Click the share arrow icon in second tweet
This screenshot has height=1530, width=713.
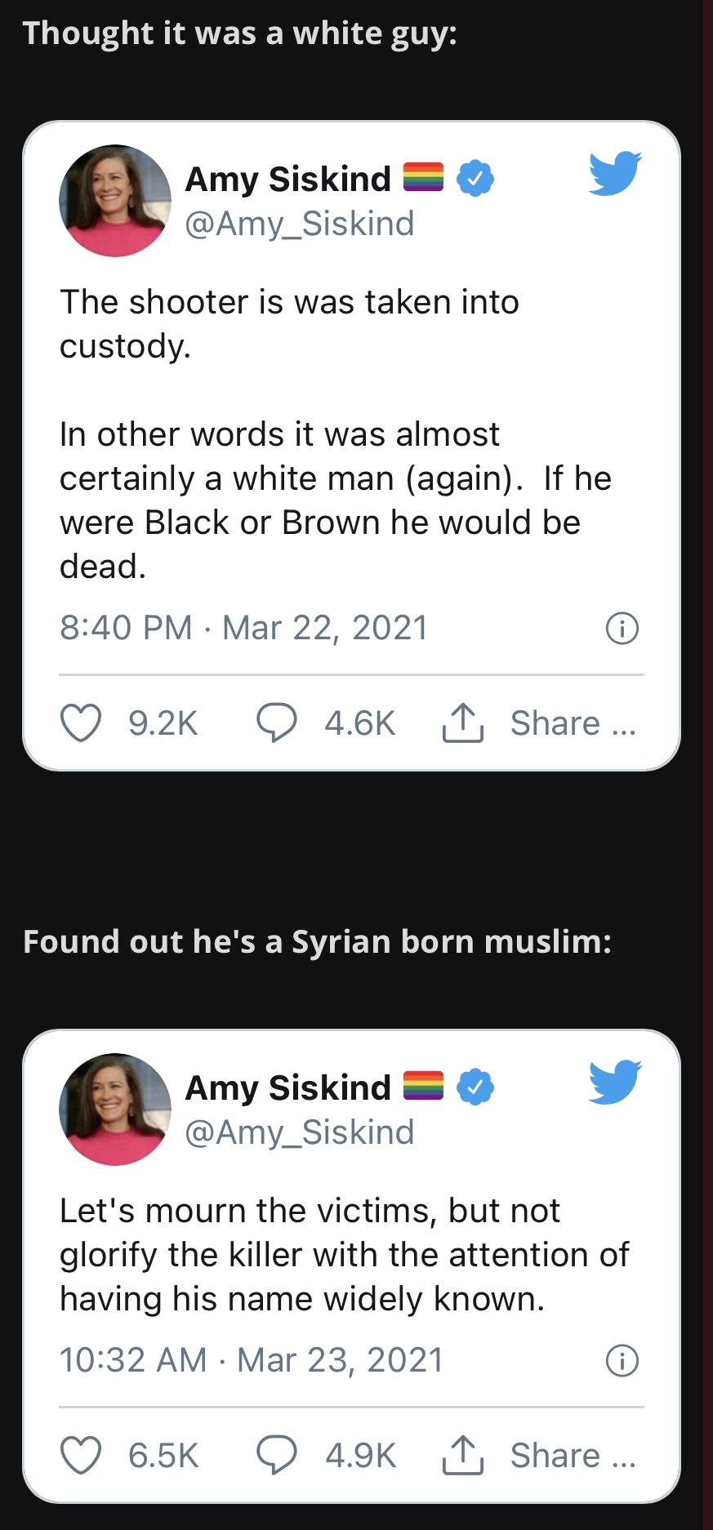(463, 1454)
